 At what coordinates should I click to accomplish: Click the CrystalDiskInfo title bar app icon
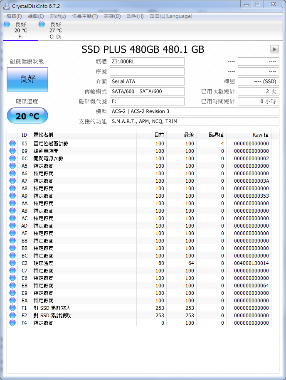pyautogui.click(x=7, y=6)
